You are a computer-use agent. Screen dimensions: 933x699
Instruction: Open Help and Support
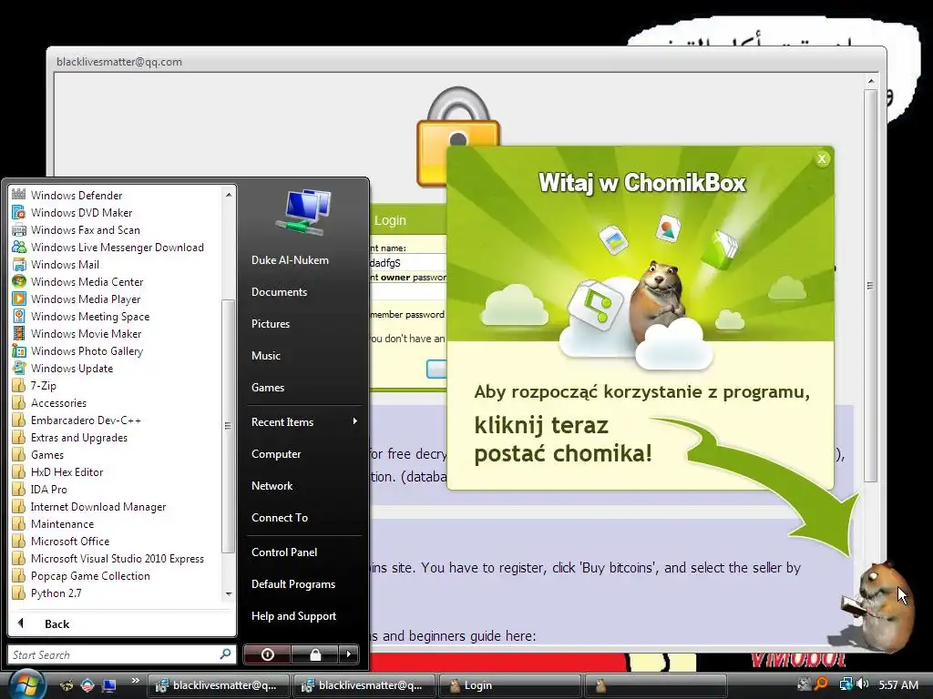(x=293, y=616)
